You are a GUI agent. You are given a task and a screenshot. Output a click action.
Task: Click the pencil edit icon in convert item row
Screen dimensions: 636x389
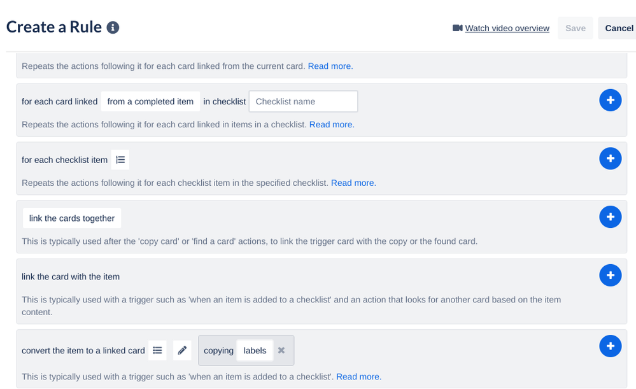[182, 350]
